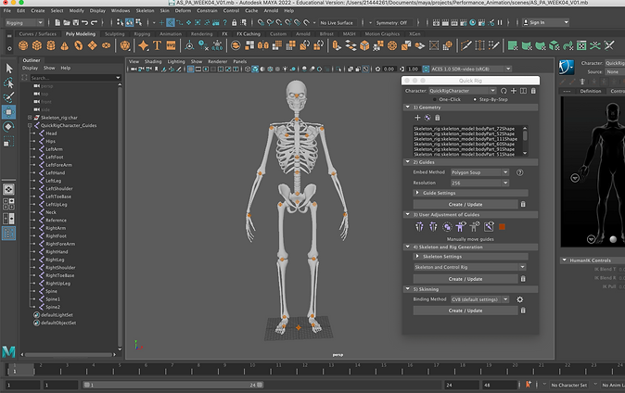Image resolution: width=625 pixels, height=393 pixels.
Task: Expand the Guide Settings section
Action: click(470, 193)
